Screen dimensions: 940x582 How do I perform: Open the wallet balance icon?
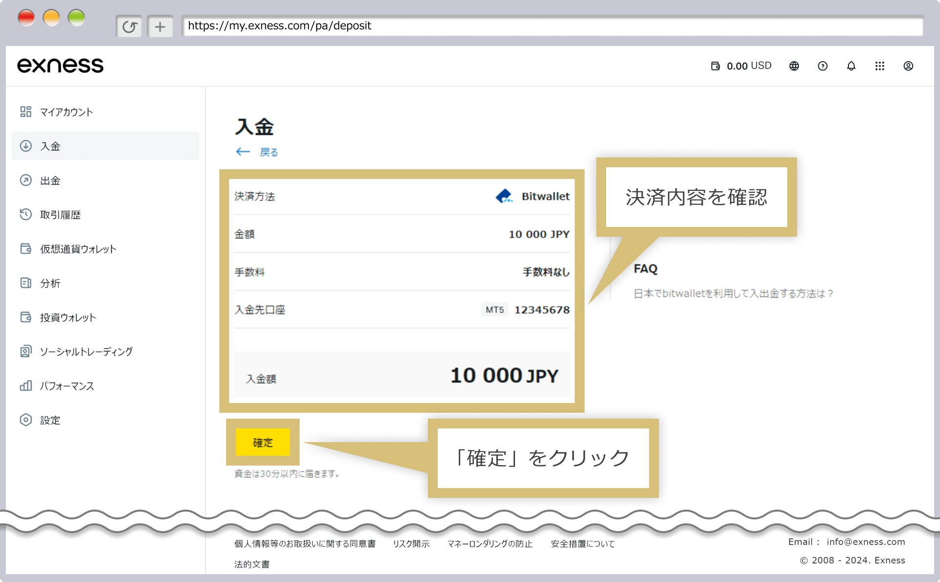[x=715, y=66]
